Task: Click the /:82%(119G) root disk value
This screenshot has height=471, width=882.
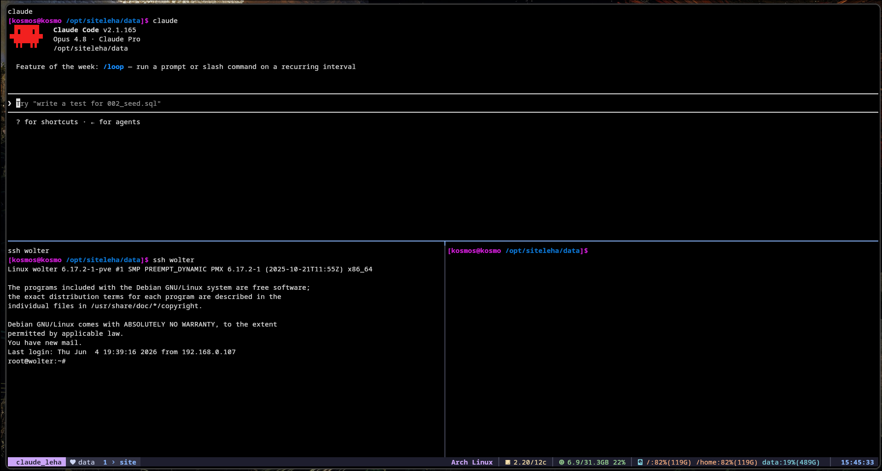Action: pyautogui.click(x=669, y=462)
